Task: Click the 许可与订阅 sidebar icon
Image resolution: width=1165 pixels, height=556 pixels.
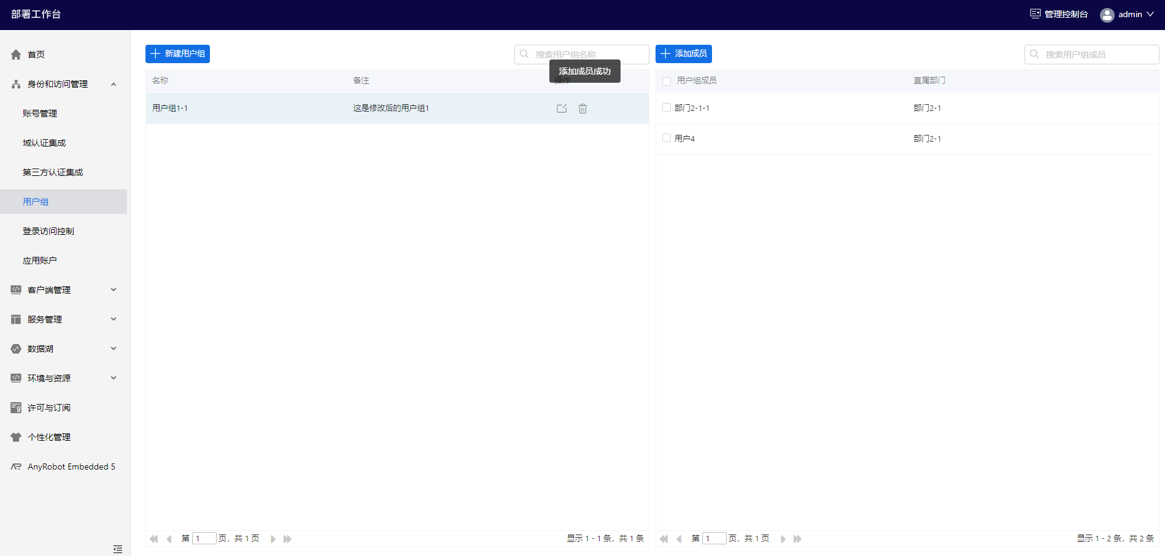Action: tap(16, 408)
